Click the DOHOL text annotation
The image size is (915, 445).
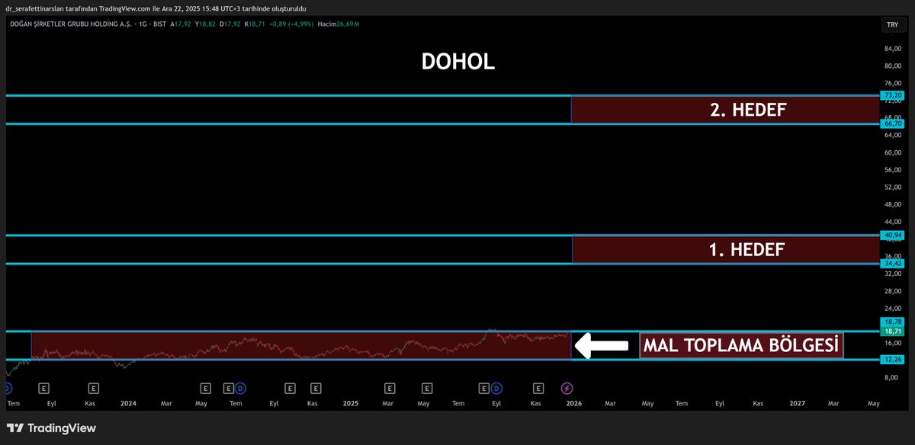click(458, 62)
